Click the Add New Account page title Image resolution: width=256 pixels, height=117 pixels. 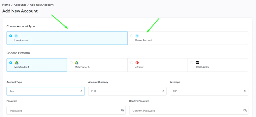point(20,11)
